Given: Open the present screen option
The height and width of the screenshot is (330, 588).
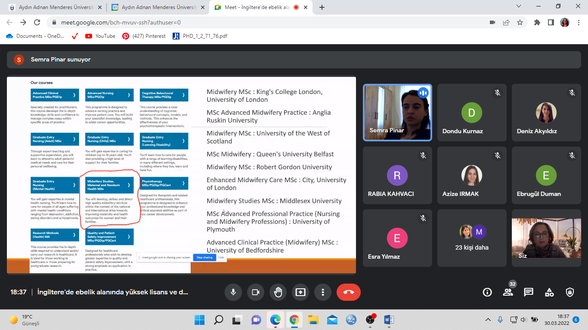Looking at the screenshot, I should [x=300, y=292].
